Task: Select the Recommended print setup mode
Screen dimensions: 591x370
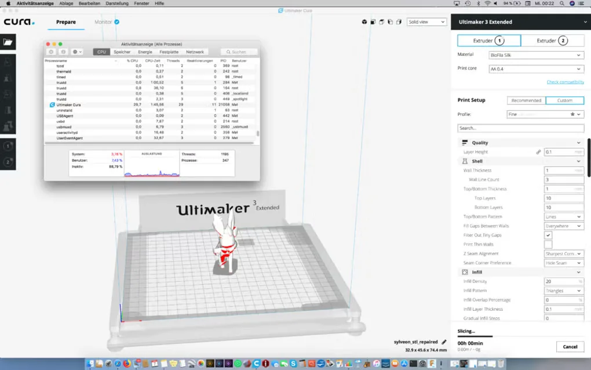Action: [x=526, y=100]
